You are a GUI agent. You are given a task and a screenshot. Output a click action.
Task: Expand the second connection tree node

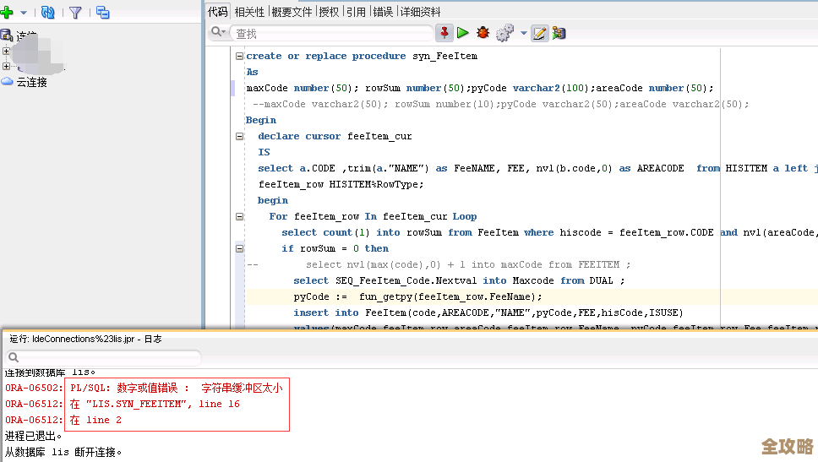click(x=6, y=66)
